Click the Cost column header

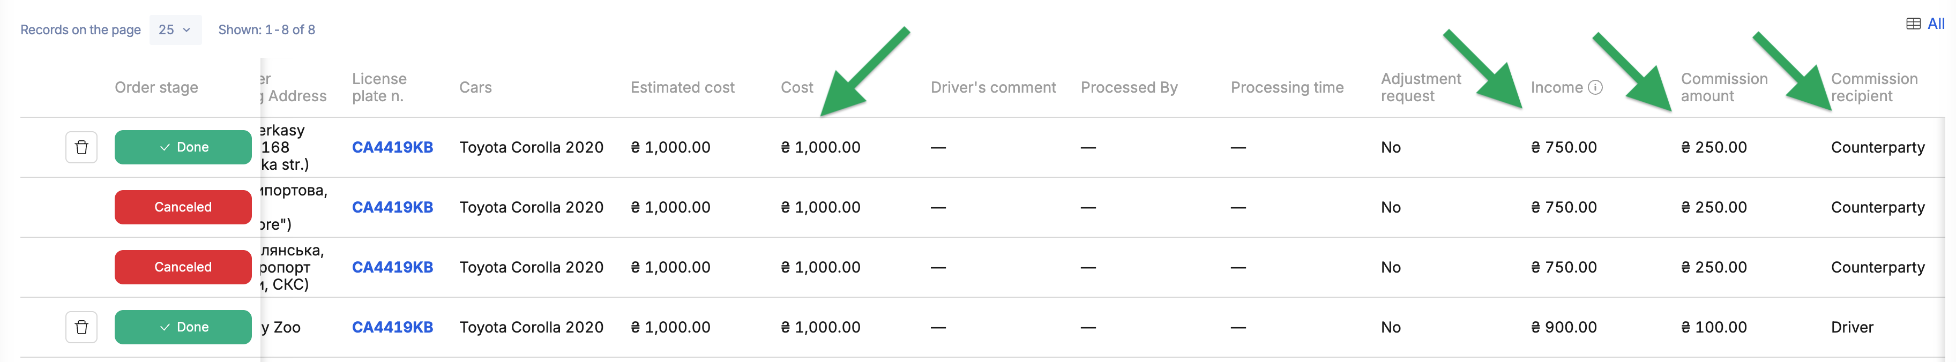pos(796,87)
